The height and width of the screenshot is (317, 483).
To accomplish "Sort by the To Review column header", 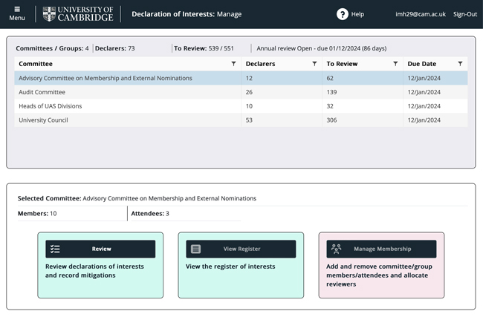I will click(x=342, y=64).
